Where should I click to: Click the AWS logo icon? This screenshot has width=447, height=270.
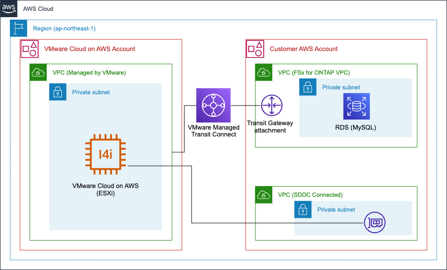tap(9, 8)
